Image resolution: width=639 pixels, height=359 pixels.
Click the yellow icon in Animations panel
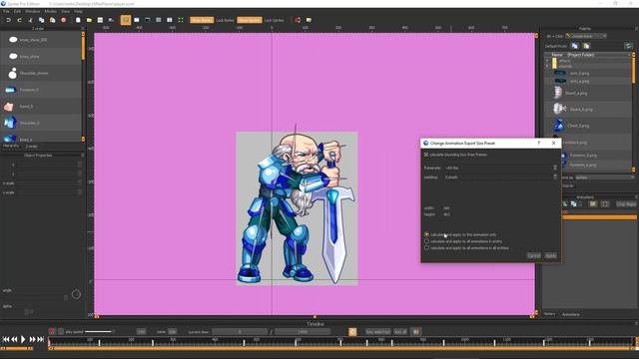(x=593, y=203)
